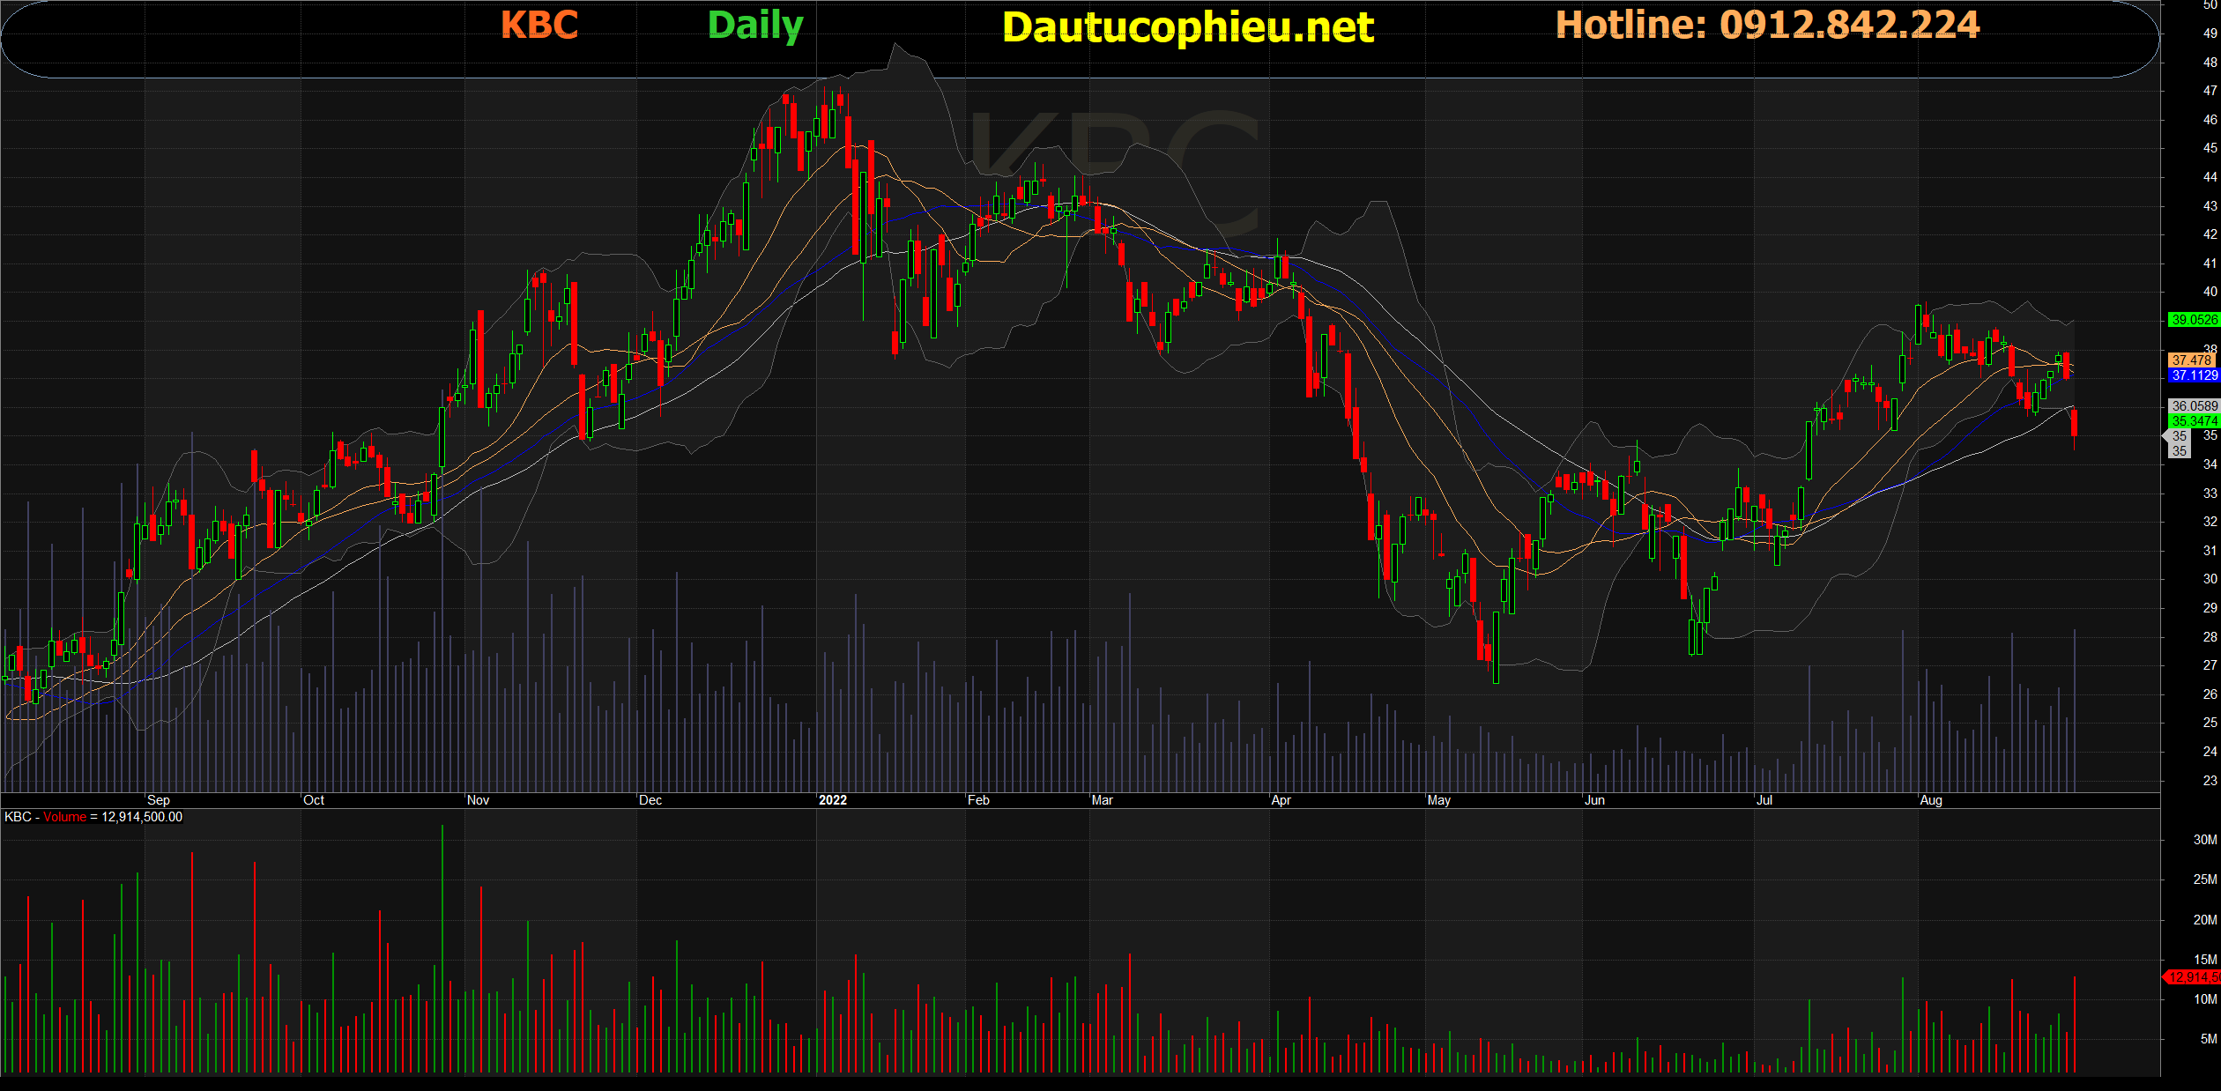2221x1091 pixels.
Task: Click the 30M label on volume axis
Action: (x=2204, y=840)
